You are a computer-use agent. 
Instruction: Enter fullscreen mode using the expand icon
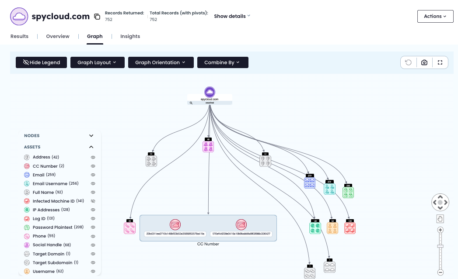(x=440, y=62)
